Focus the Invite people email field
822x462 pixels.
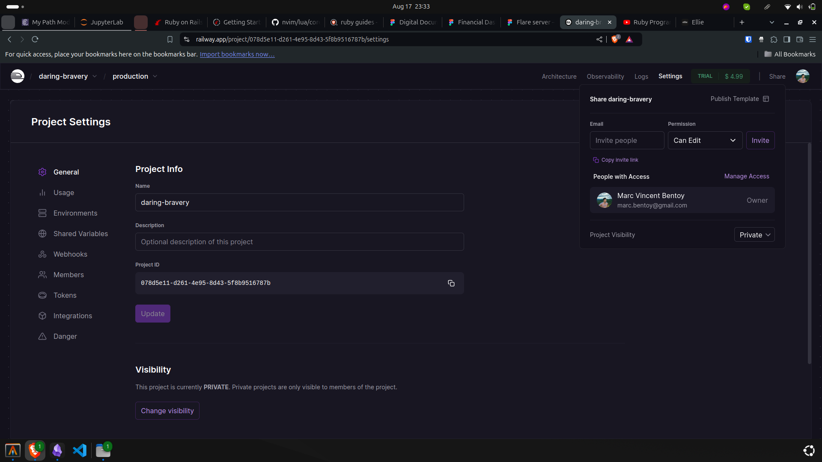pos(627,140)
